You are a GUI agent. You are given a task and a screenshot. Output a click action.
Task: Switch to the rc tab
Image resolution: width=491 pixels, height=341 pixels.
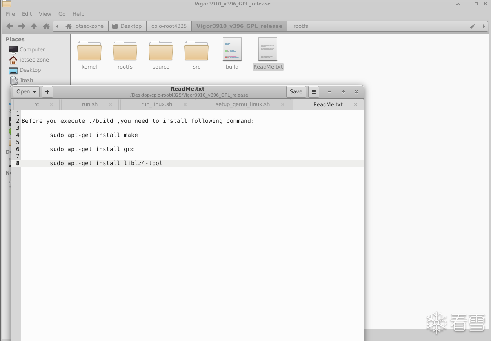(36, 104)
